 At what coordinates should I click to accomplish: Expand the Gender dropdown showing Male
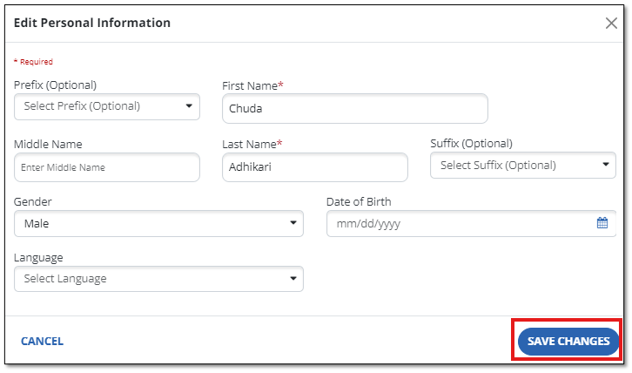click(x=158, y=223)
